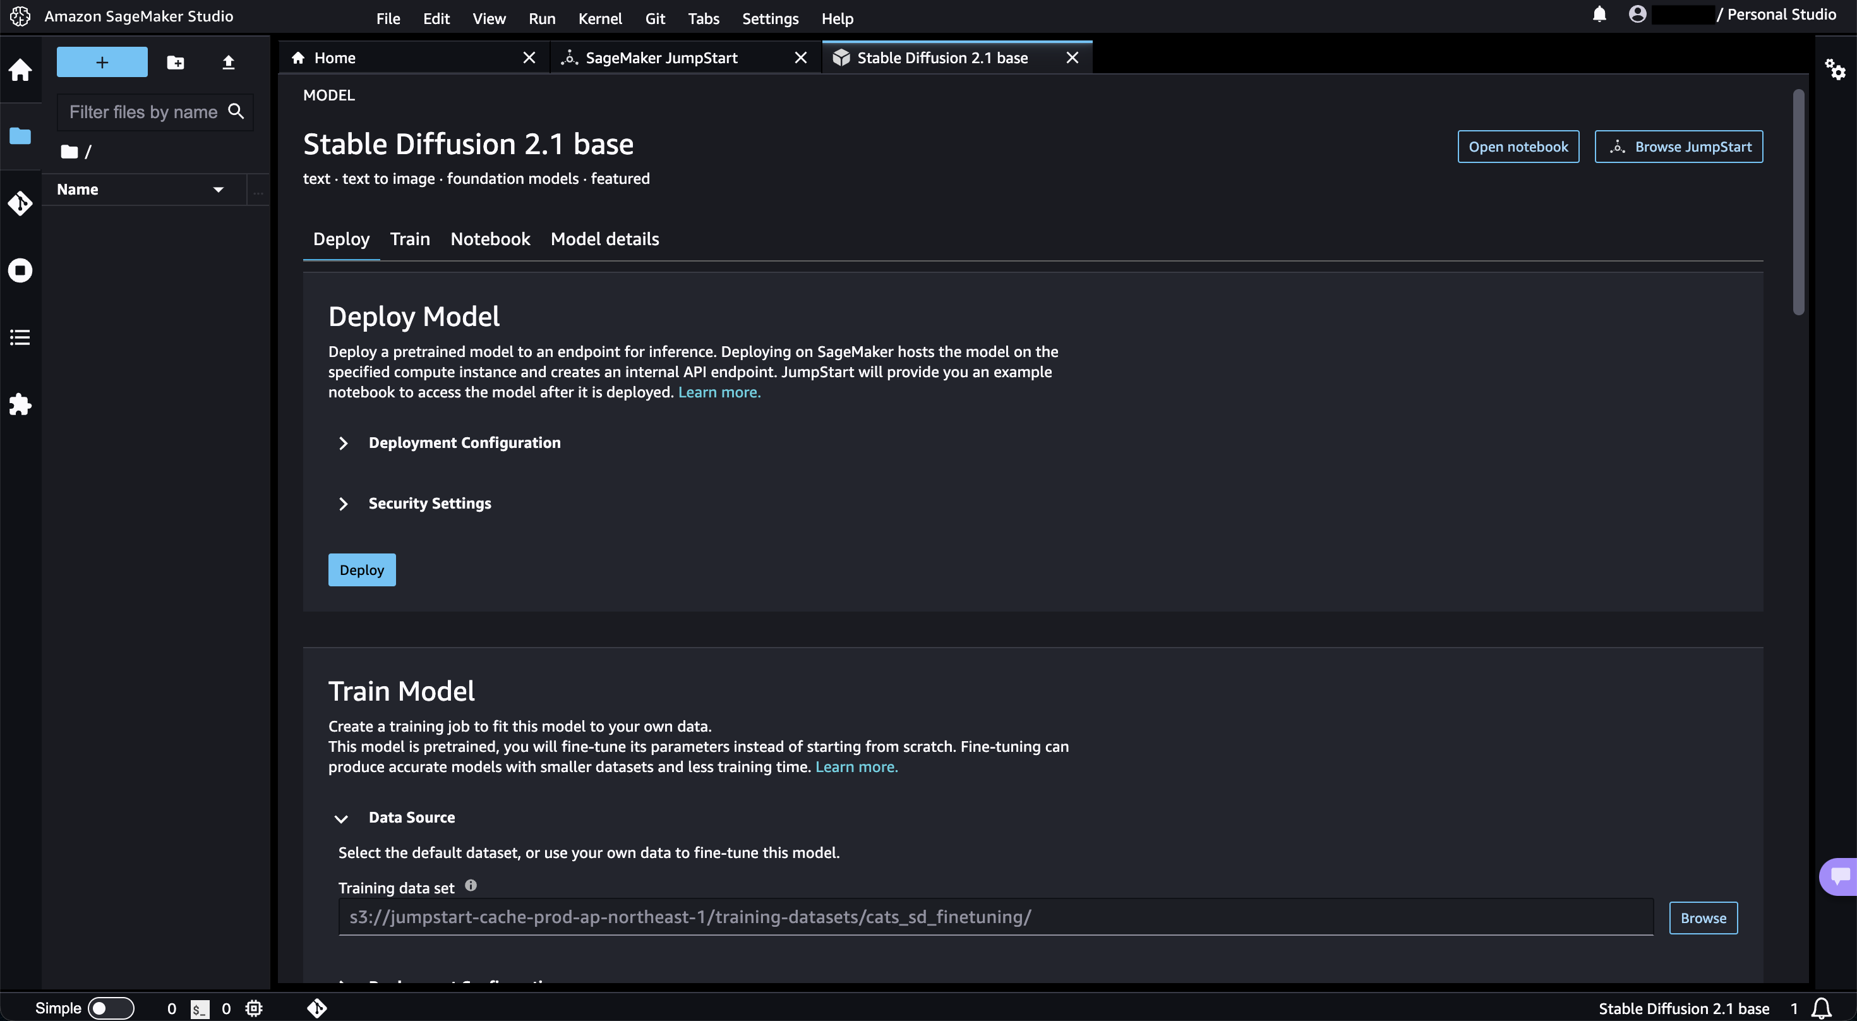Open the Name column sort dropdown

[x=219, y=190]
